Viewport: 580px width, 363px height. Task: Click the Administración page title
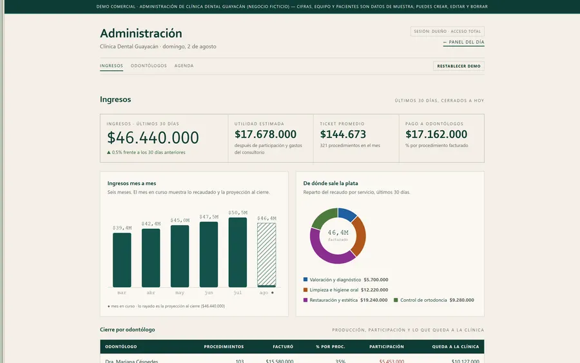pyautogui.click(x=141, y=34)
